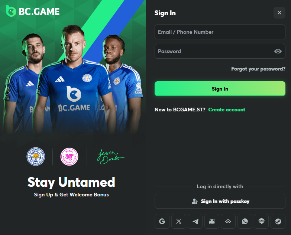
Task: Click the green Sign In button
Action: click(x=220, y=89)
